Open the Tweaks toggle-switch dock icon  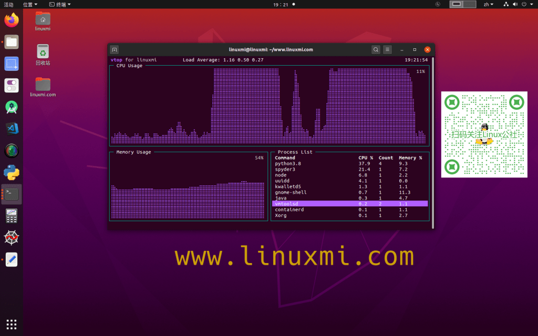coord(12,86)
